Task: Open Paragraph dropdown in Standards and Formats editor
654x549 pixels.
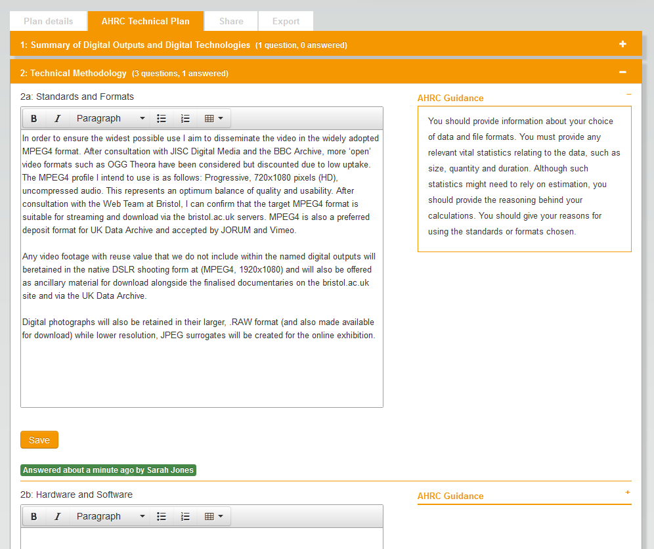Action: pyautogui.click(x=110, y=119)
